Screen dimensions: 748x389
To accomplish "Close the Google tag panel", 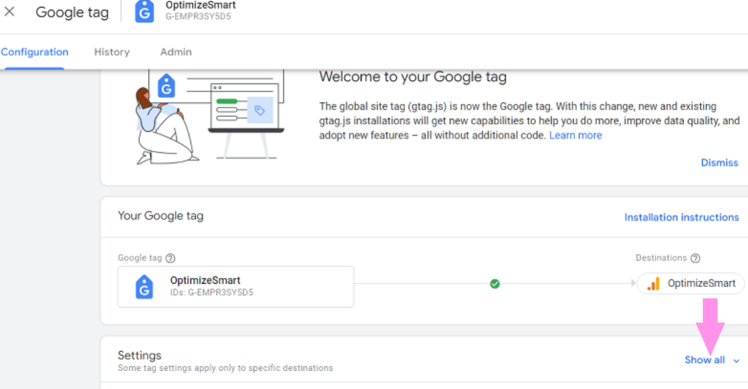I will tap(10, 12).
